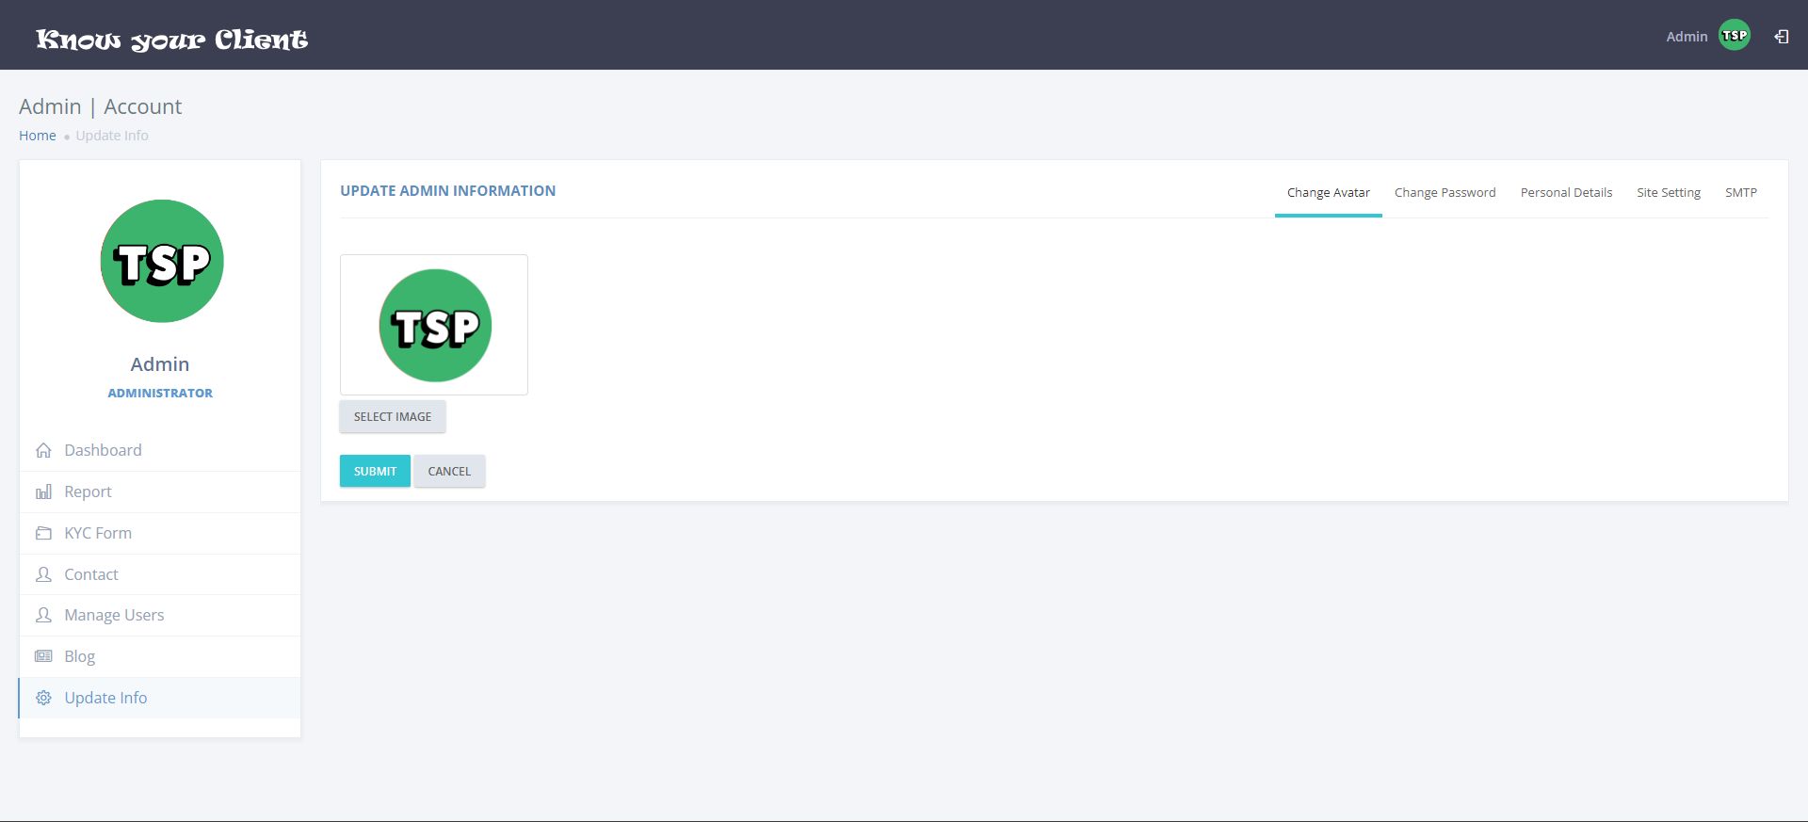This screenshot has height=822, width=1808.
Task: Select Update Info menu item
Action: 160,698
